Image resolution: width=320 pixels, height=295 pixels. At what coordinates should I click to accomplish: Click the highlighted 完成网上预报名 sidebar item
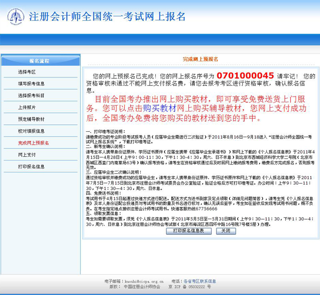point(34,143)
